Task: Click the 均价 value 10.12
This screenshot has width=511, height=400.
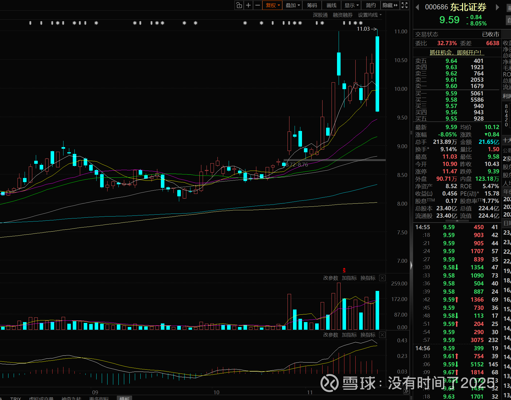Action: (x=492, y=127)
